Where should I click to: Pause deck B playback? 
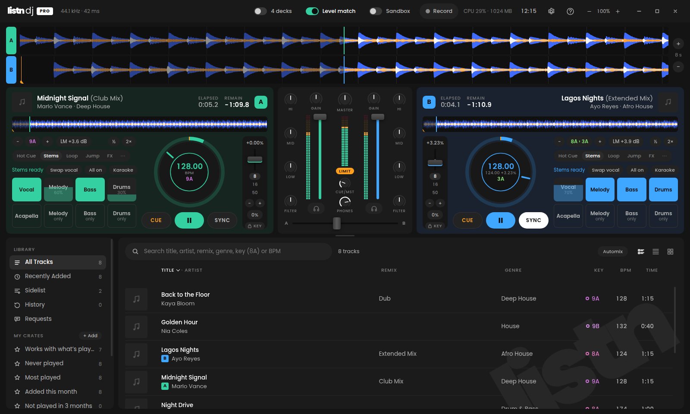[x=501, y=220]
